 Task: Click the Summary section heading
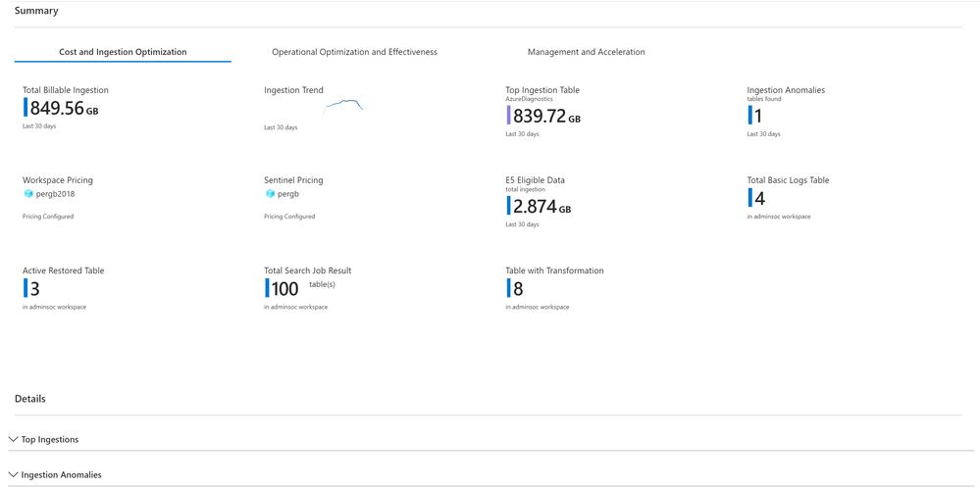tap(37, 11)
